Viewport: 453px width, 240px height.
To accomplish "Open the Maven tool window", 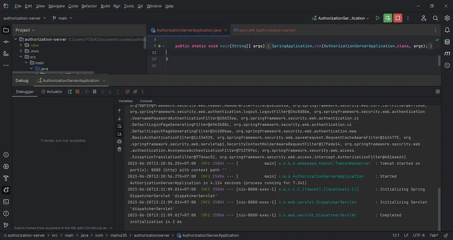I will pos(447,54).
